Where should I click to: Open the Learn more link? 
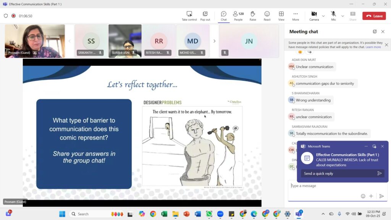pos(373,47)
